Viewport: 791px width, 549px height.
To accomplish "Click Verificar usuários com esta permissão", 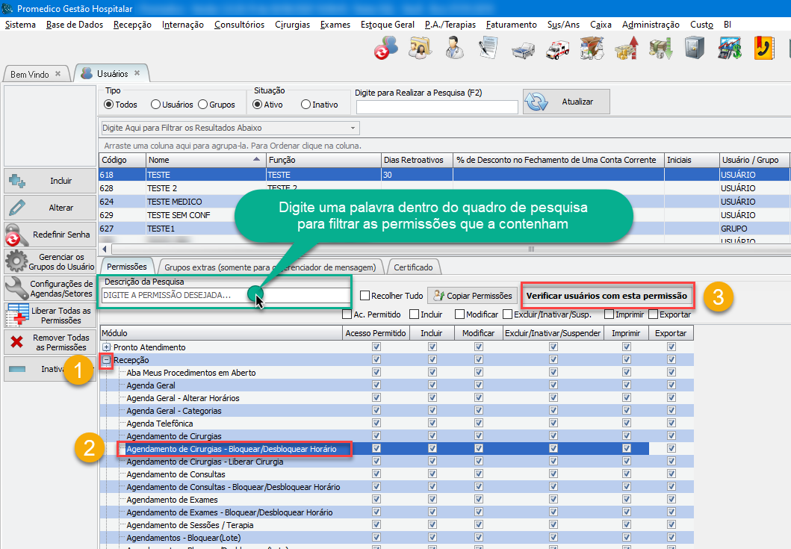I will (x=607, y=296).
